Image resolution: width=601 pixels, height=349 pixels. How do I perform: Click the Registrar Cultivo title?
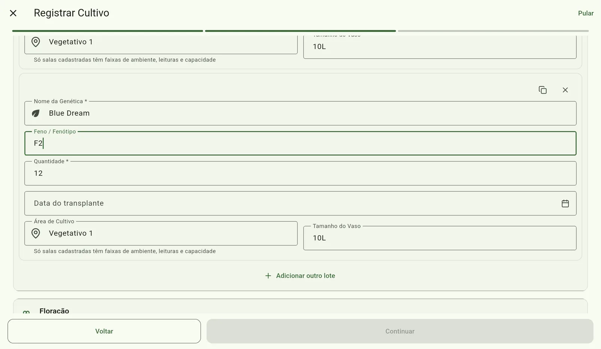pyautogui.click(x=71, y=13)
